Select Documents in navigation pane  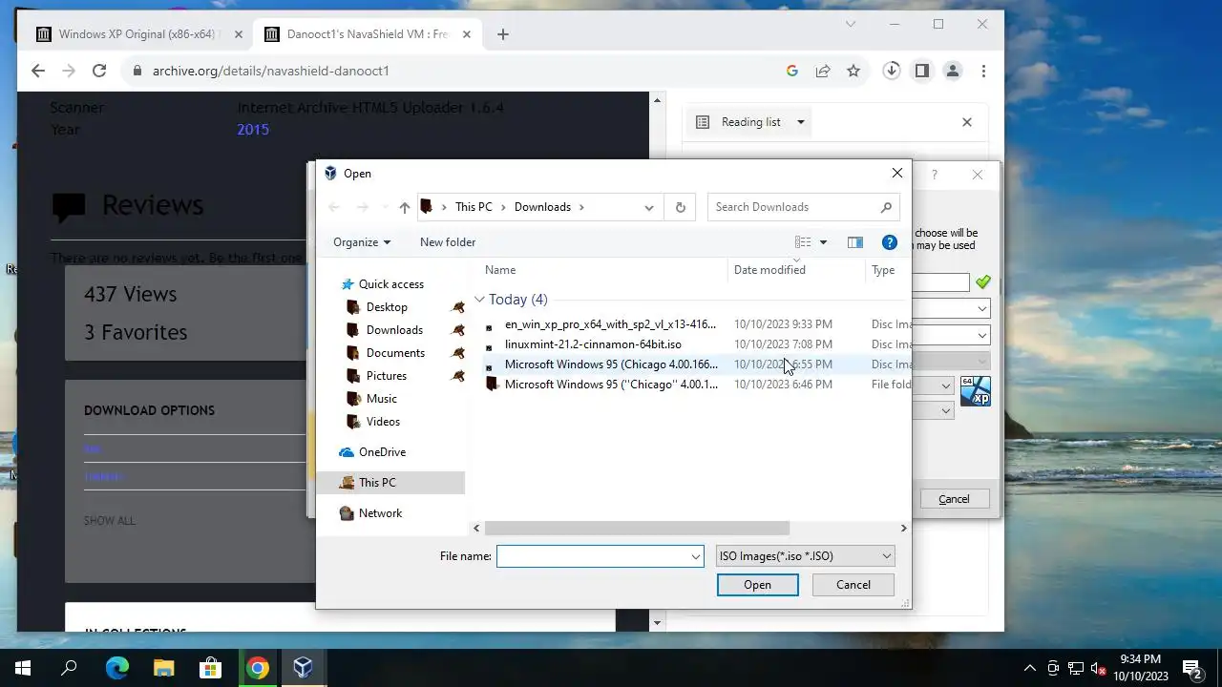coord(395,353)
